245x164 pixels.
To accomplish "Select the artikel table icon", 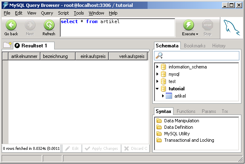I will click(169, 96).
